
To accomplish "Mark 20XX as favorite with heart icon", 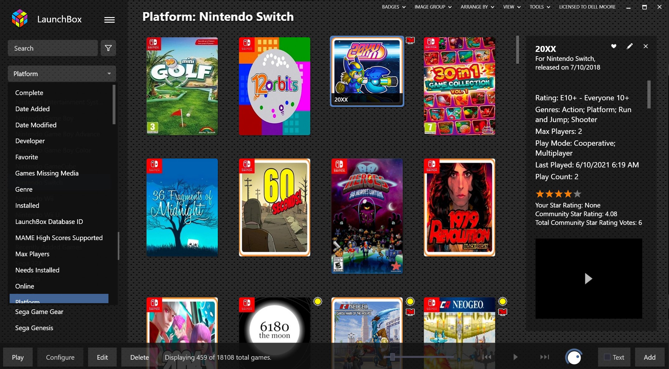I will pos(614,46).
